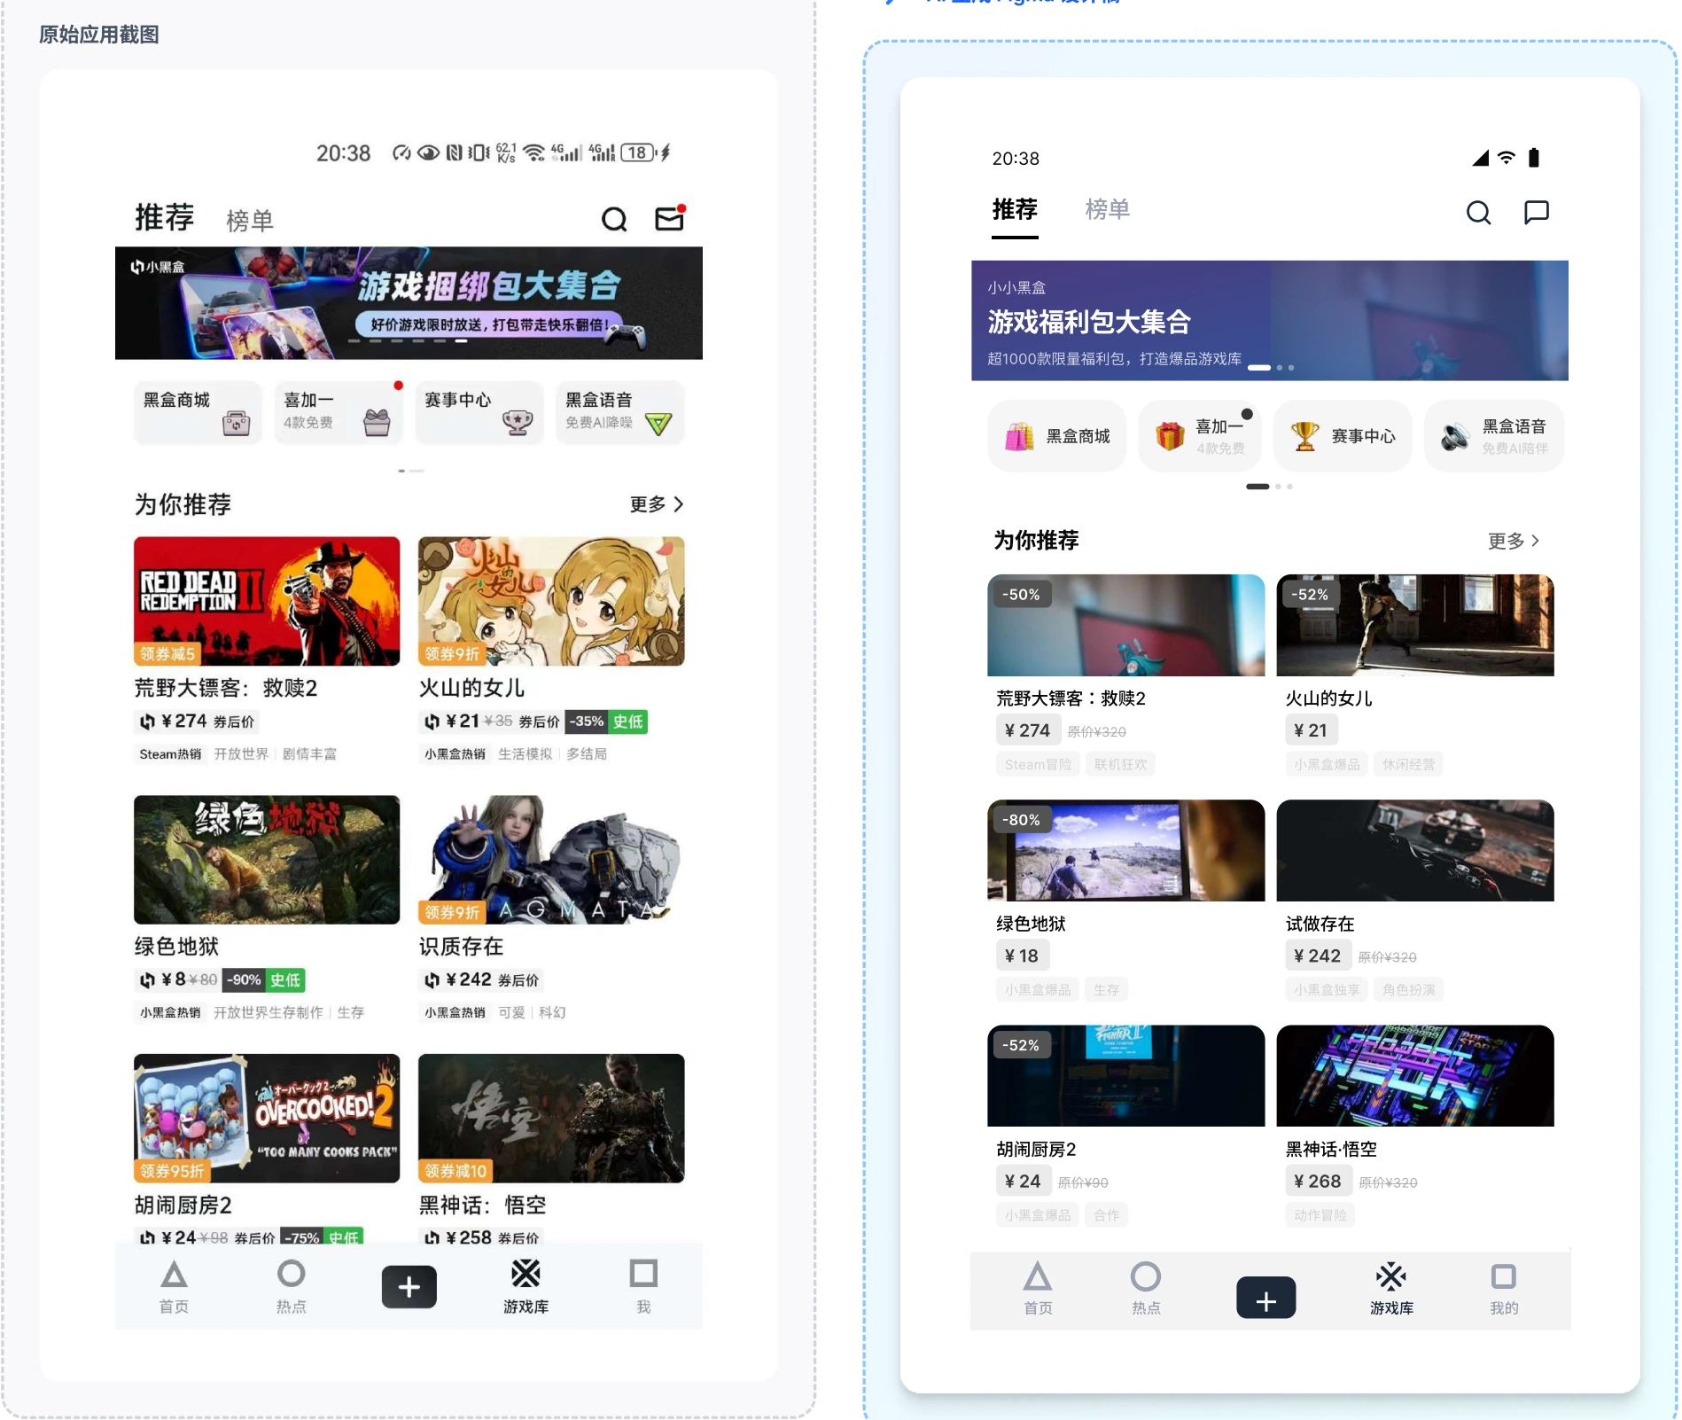Open 赛事中心 shortcut in original screenshot

479,412
